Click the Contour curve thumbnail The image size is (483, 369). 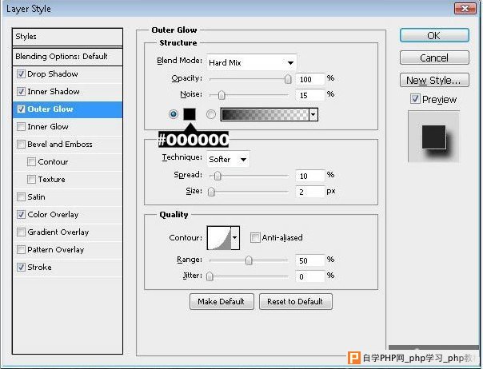(x=219, y=237)
